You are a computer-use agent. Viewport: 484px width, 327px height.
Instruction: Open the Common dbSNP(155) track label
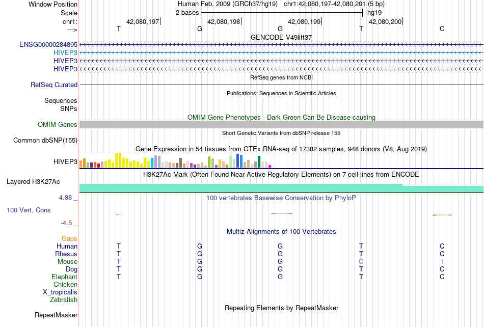[x=45, y=141]
